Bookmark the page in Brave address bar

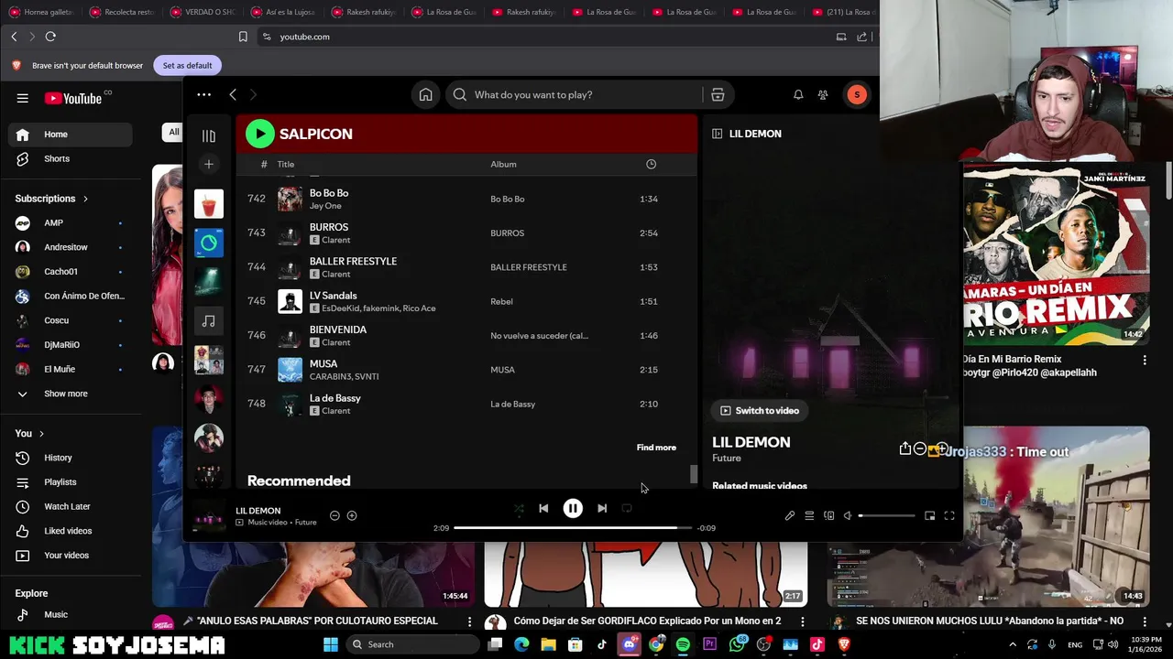click(x=243, y=37)
